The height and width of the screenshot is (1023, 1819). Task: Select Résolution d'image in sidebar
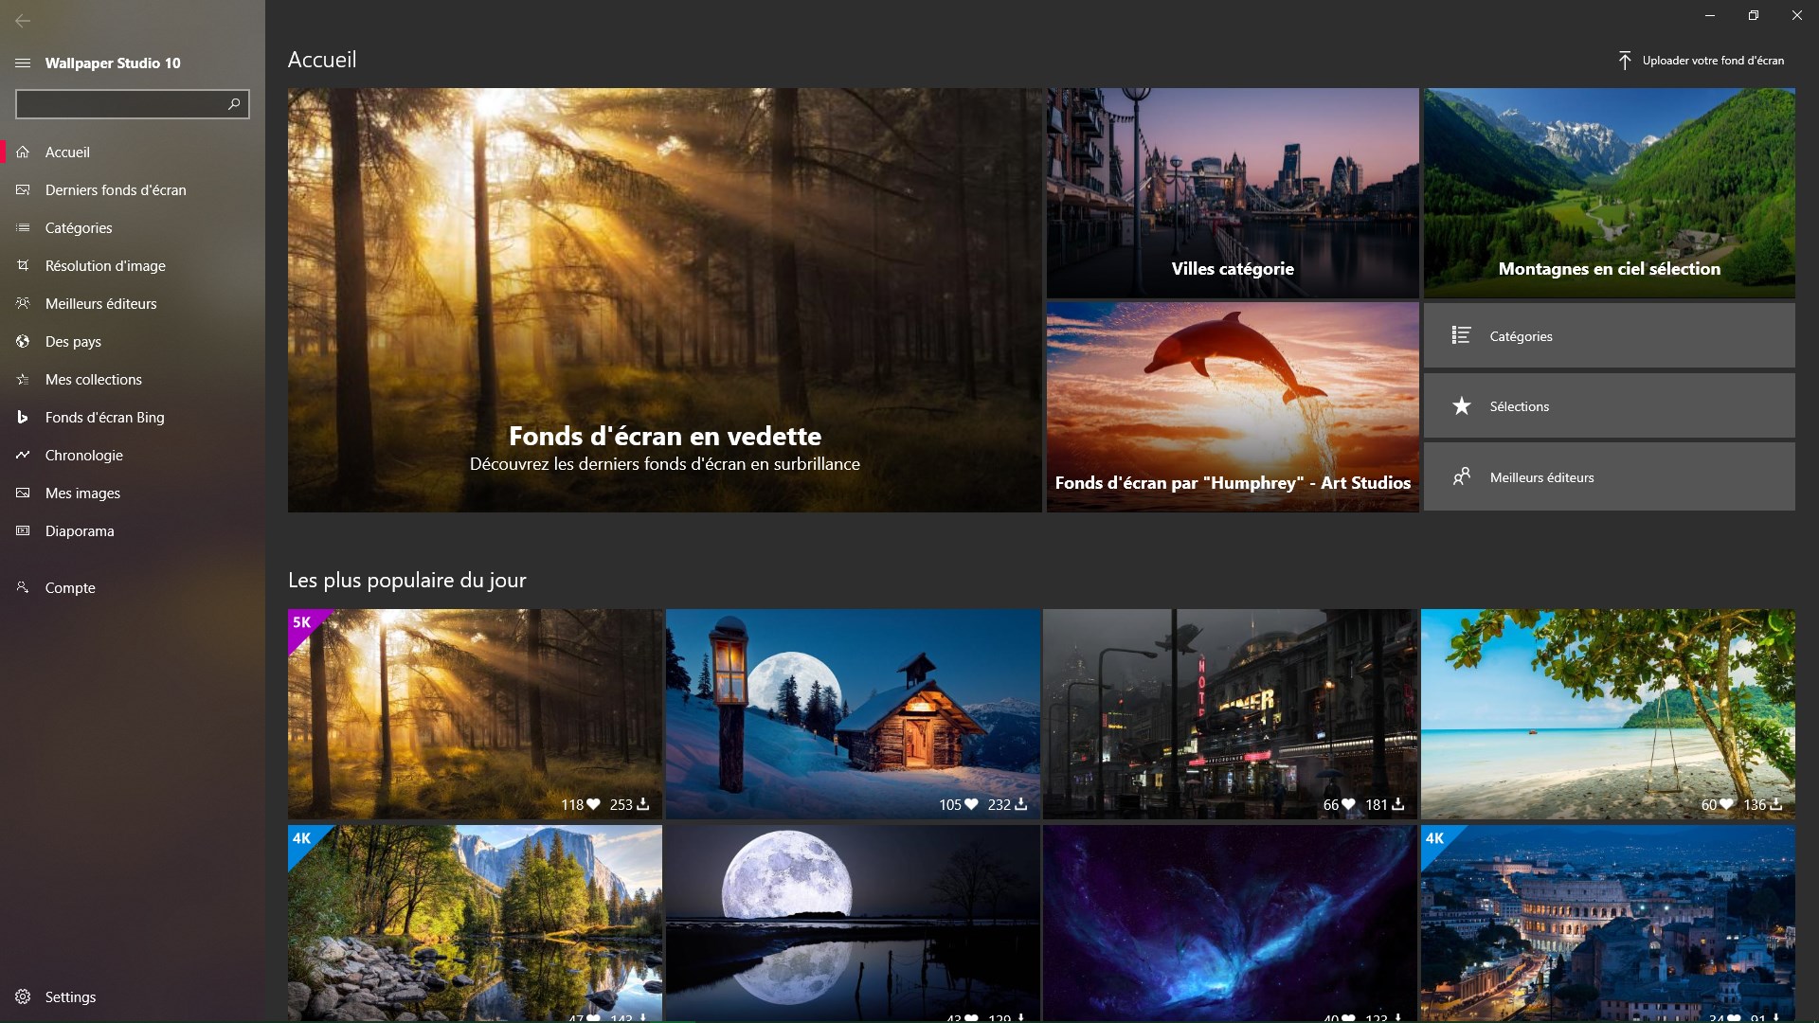point(105,266)
